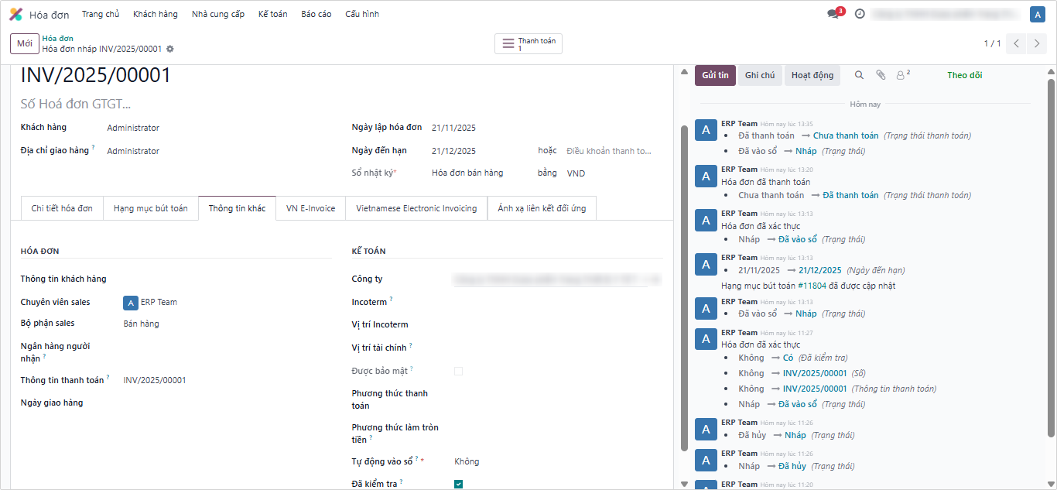Open the Kế toán menu

(272, 14)
